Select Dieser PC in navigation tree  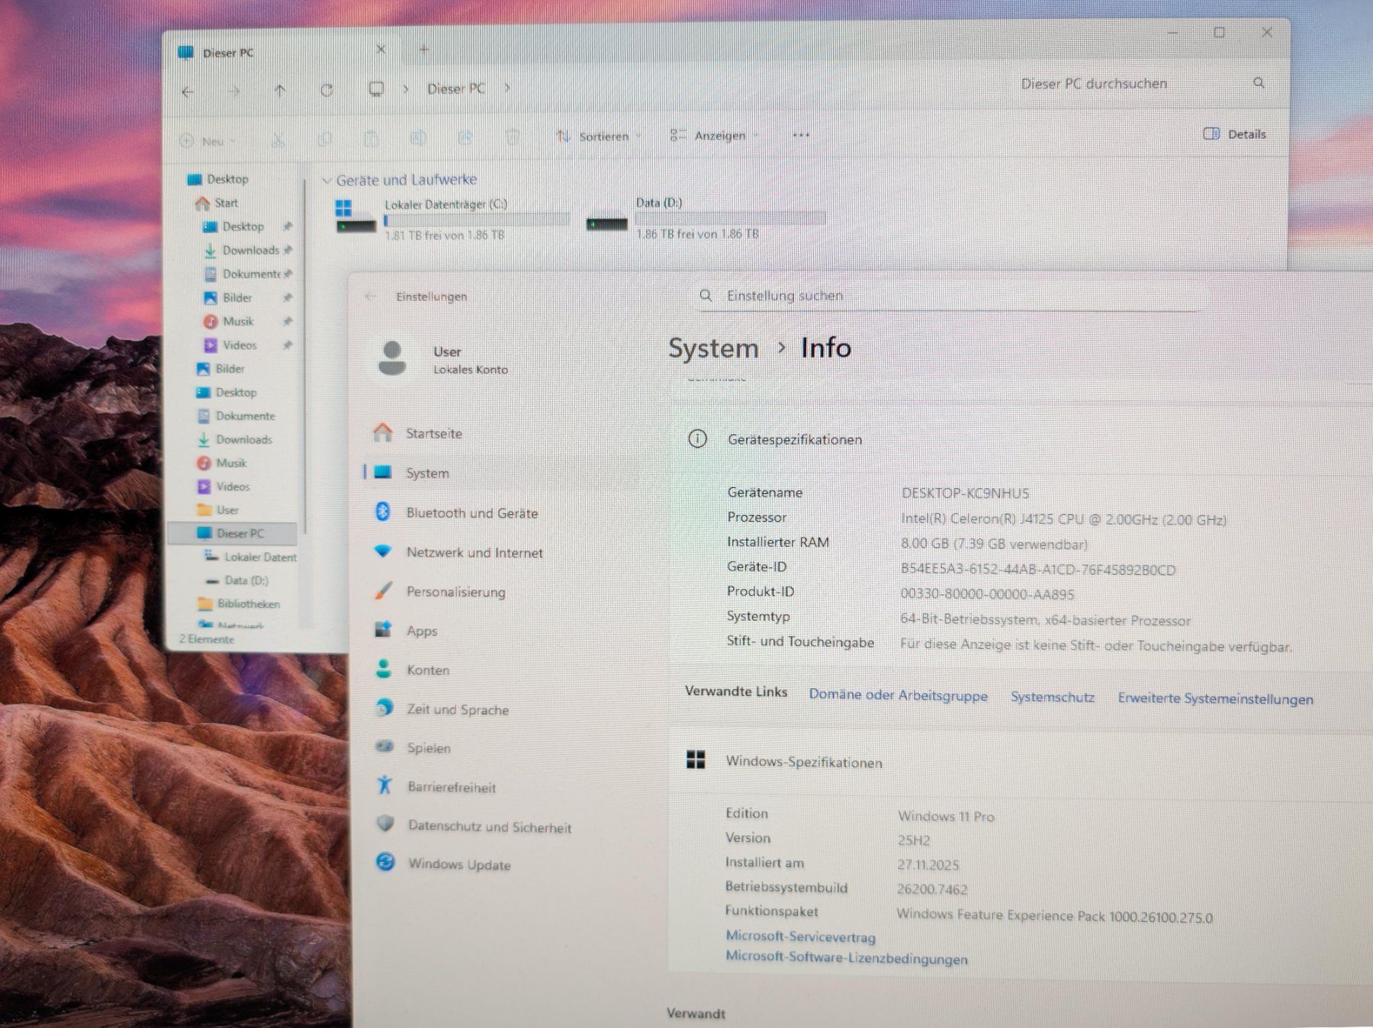pyautogui.click(x=231, y=533)
